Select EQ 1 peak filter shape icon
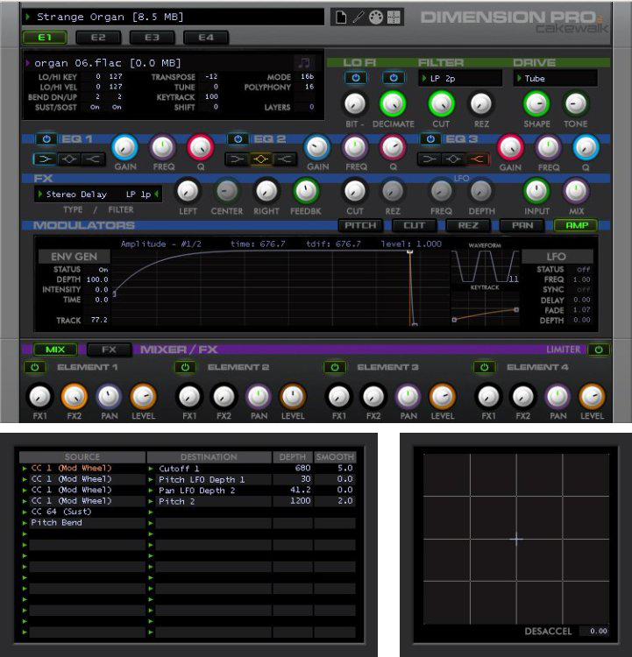 click(69, 159)
